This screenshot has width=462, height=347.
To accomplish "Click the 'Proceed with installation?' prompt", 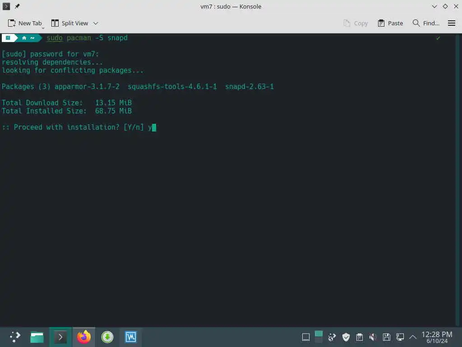I will (67, 127).
